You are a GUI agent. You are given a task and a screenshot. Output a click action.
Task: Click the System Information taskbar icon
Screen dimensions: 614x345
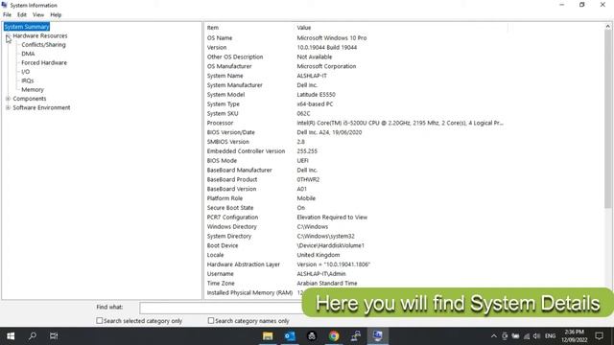click(x=377, y=336)
